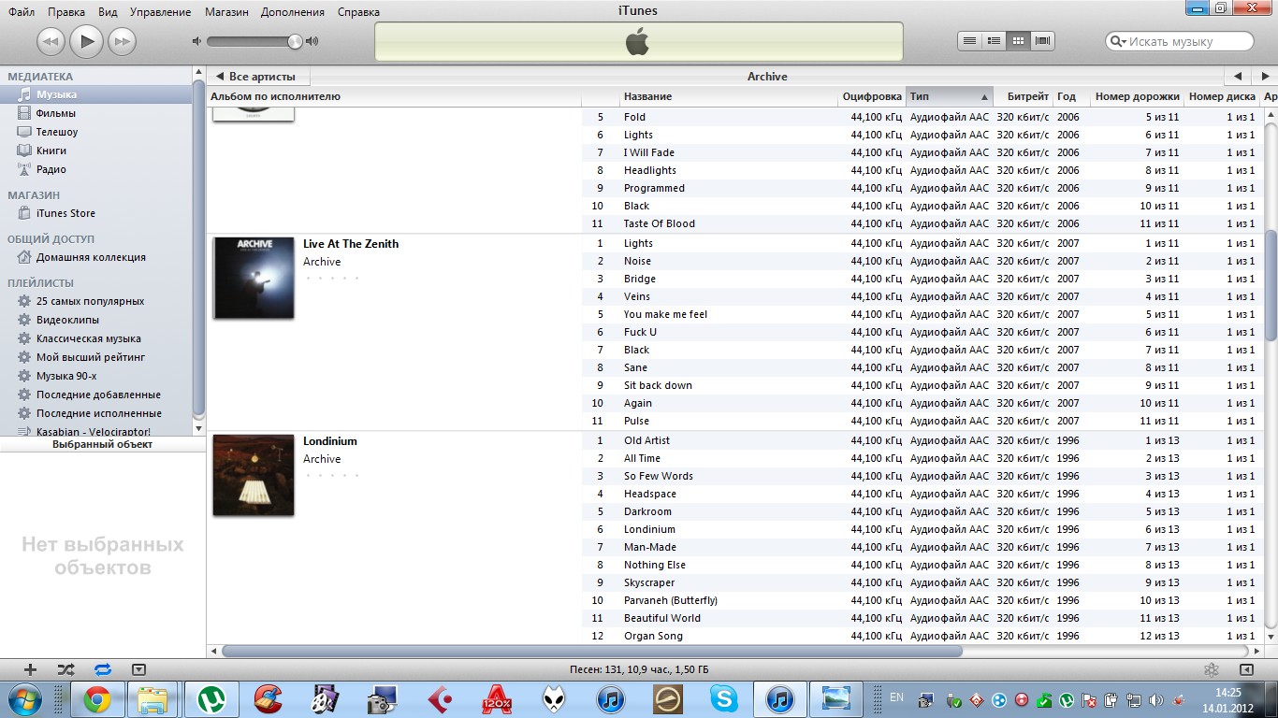Open Alcohol 120% from the taskbar
The width and height of the screenshot is (1278, 718).
click(x=496, y=699)
